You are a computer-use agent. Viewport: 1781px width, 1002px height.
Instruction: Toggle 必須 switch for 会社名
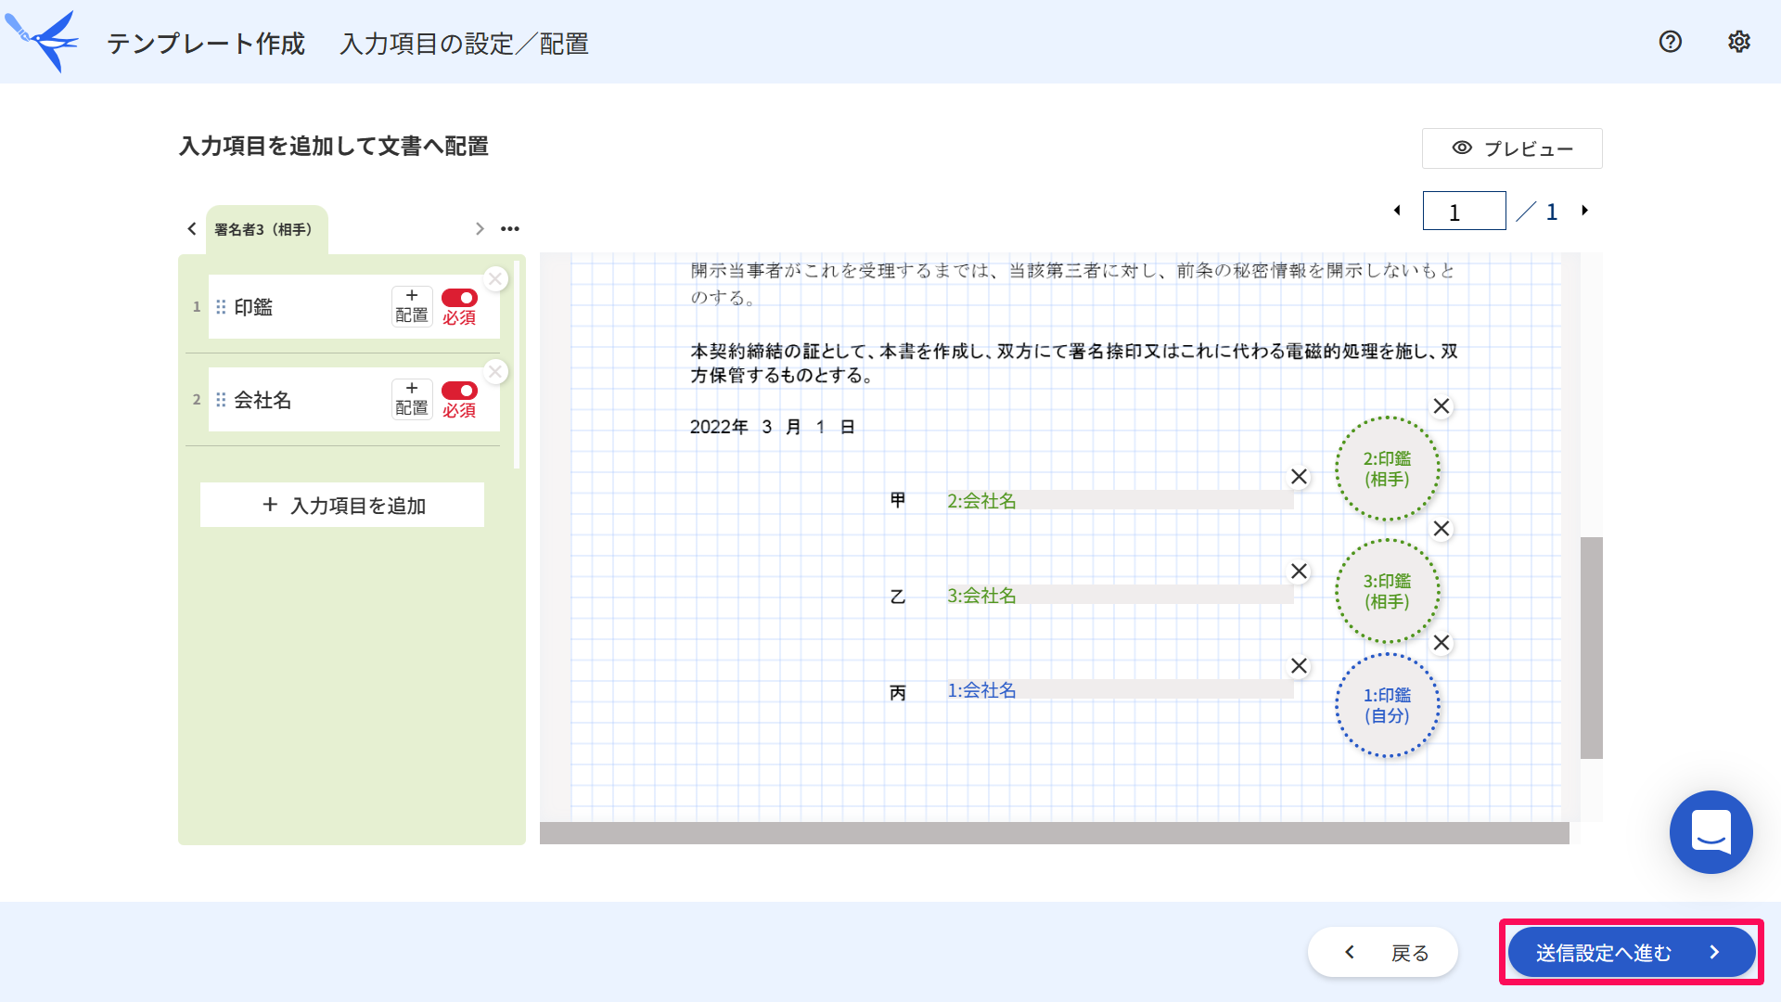(459, 391)
